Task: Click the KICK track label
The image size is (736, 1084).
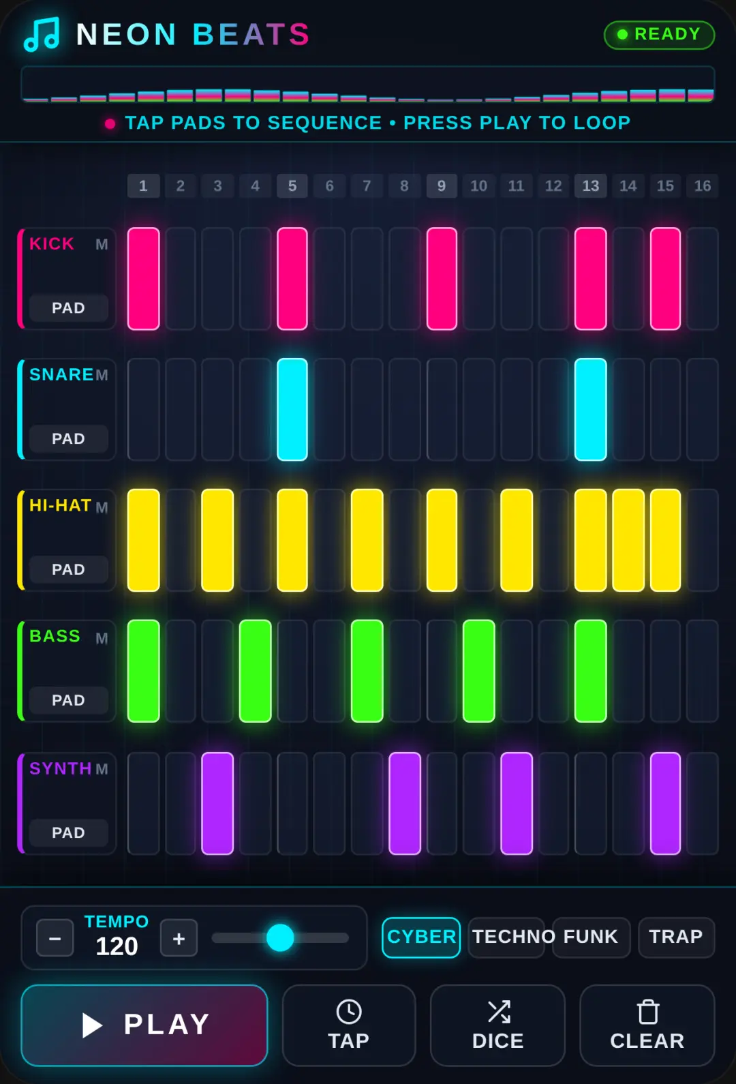Action: tap(52, 244)
